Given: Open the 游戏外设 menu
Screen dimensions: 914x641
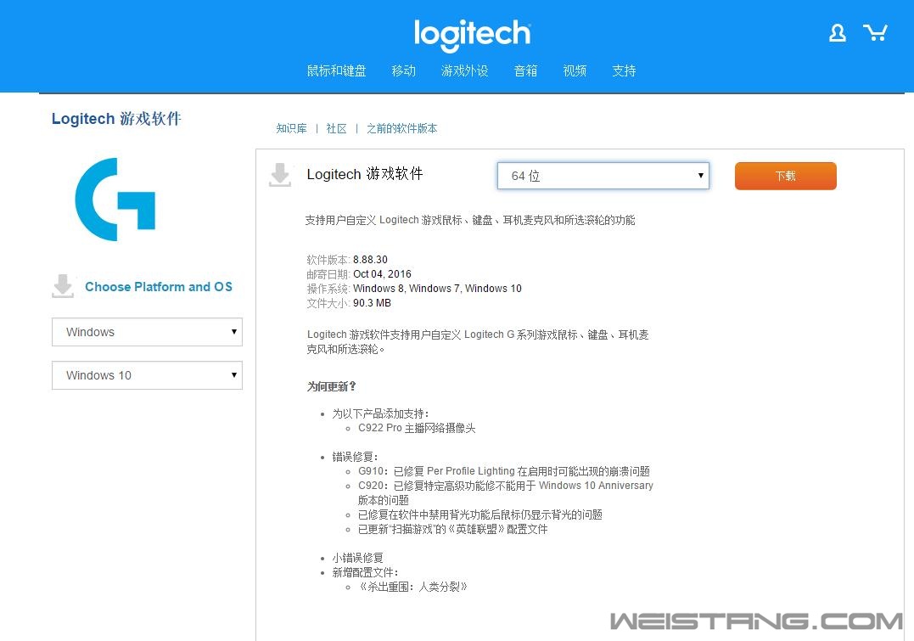Looking at the screenshot, I should [x=464, y=70].
